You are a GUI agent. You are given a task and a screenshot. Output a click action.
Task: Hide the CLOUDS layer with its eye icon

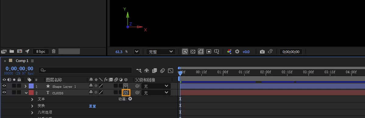(4, 92)
